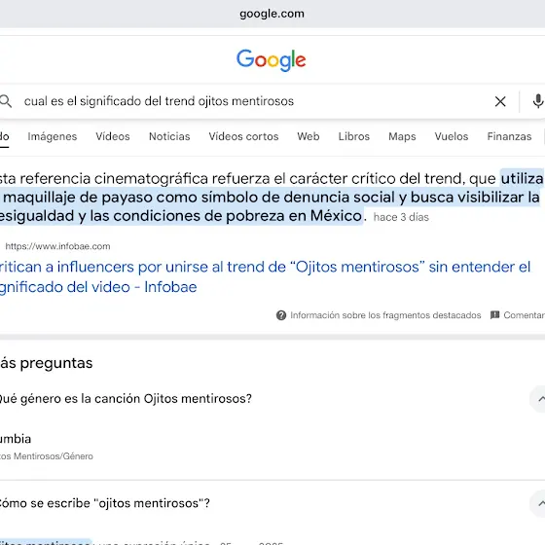Click the magnifying glass search icon
The height and width of the screenshot is (545, 545).
[6, 101]
